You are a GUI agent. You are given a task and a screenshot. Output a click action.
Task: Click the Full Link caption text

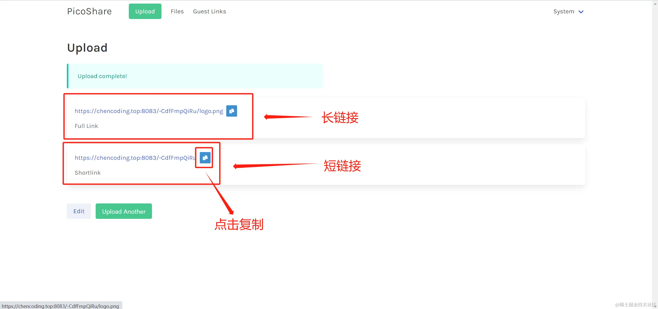86,126
